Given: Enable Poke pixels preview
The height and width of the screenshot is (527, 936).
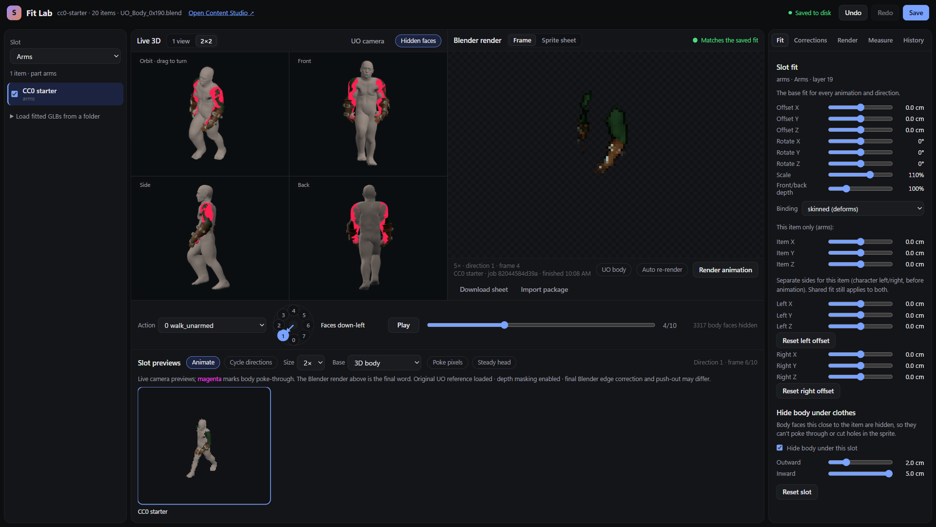Looking at the screenshot, I should 448,363.
